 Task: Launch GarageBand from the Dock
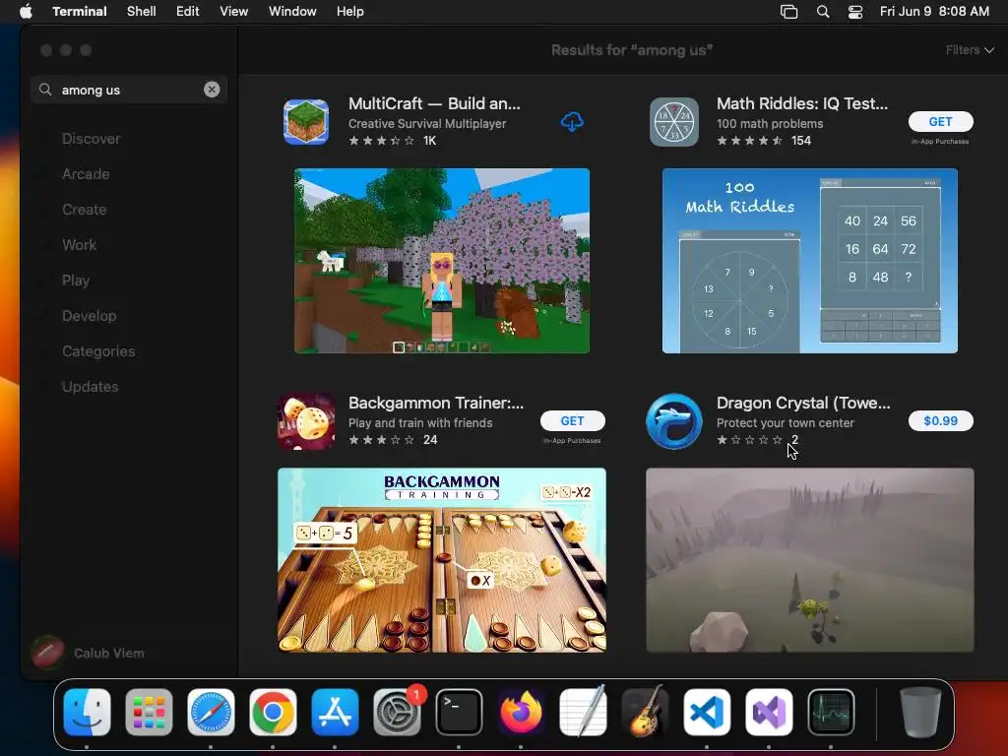(x=645, y=713)
